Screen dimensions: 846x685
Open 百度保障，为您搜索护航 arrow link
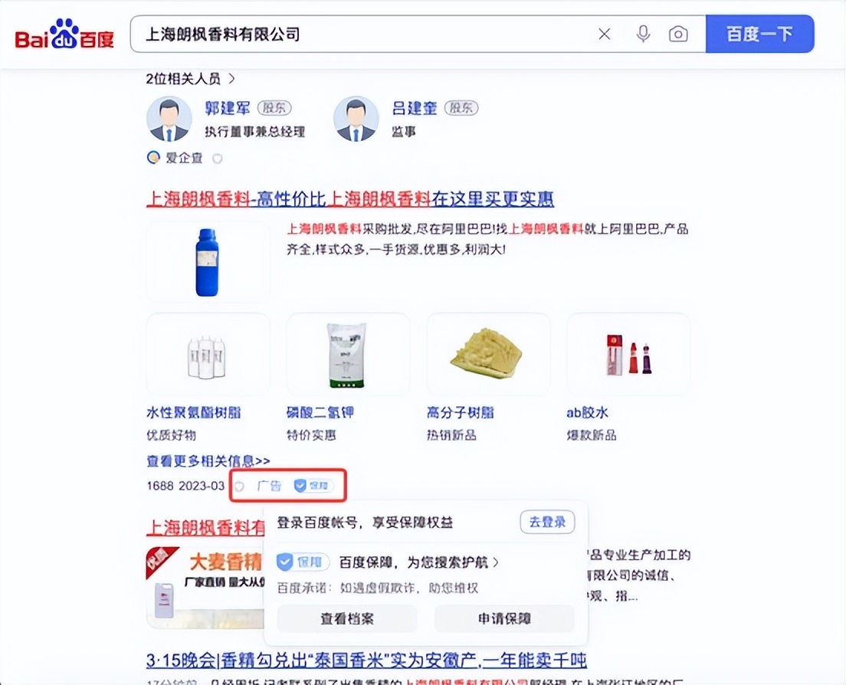[x=418, y=562]
